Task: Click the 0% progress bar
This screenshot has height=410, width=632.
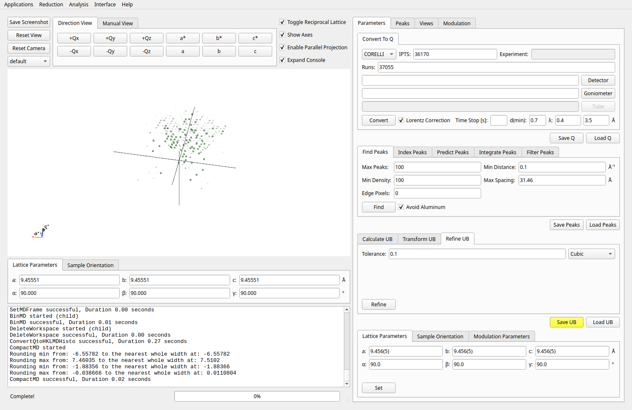Action: pyautogui.click(x=257, y=396)
